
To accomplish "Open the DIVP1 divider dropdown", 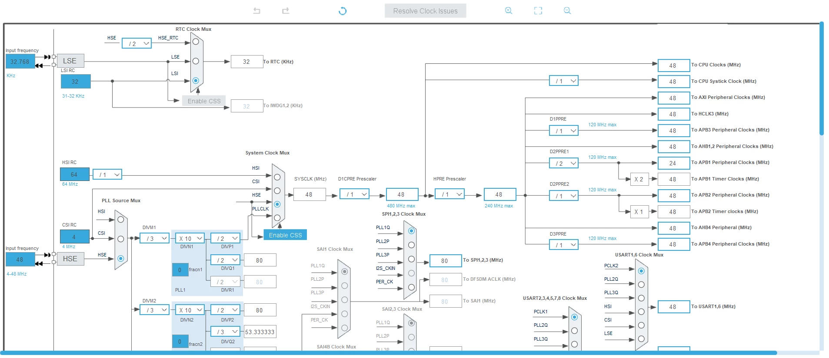I will click(225, 238).
